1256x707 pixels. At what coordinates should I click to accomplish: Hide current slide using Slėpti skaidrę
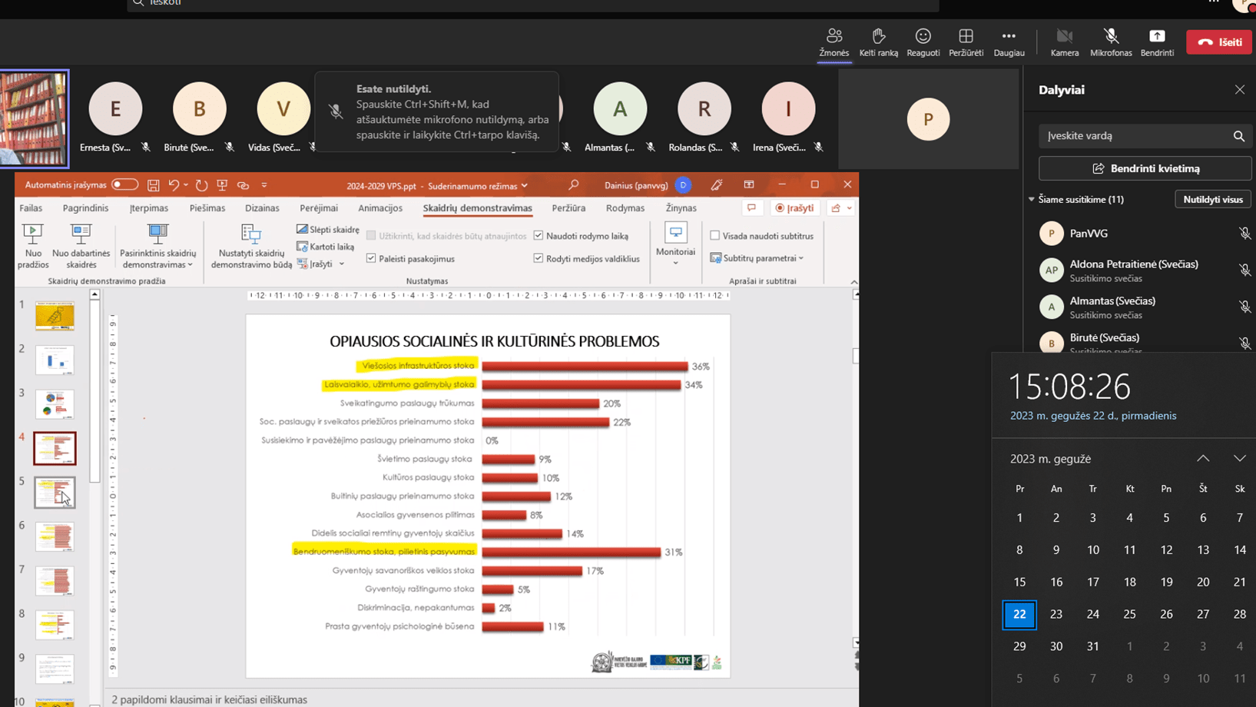tap(327, 228)
